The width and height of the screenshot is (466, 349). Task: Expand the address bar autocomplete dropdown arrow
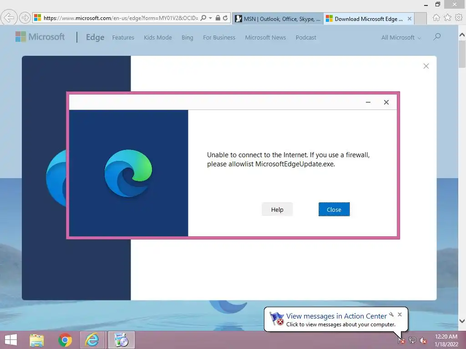click(x=210, y=18)
